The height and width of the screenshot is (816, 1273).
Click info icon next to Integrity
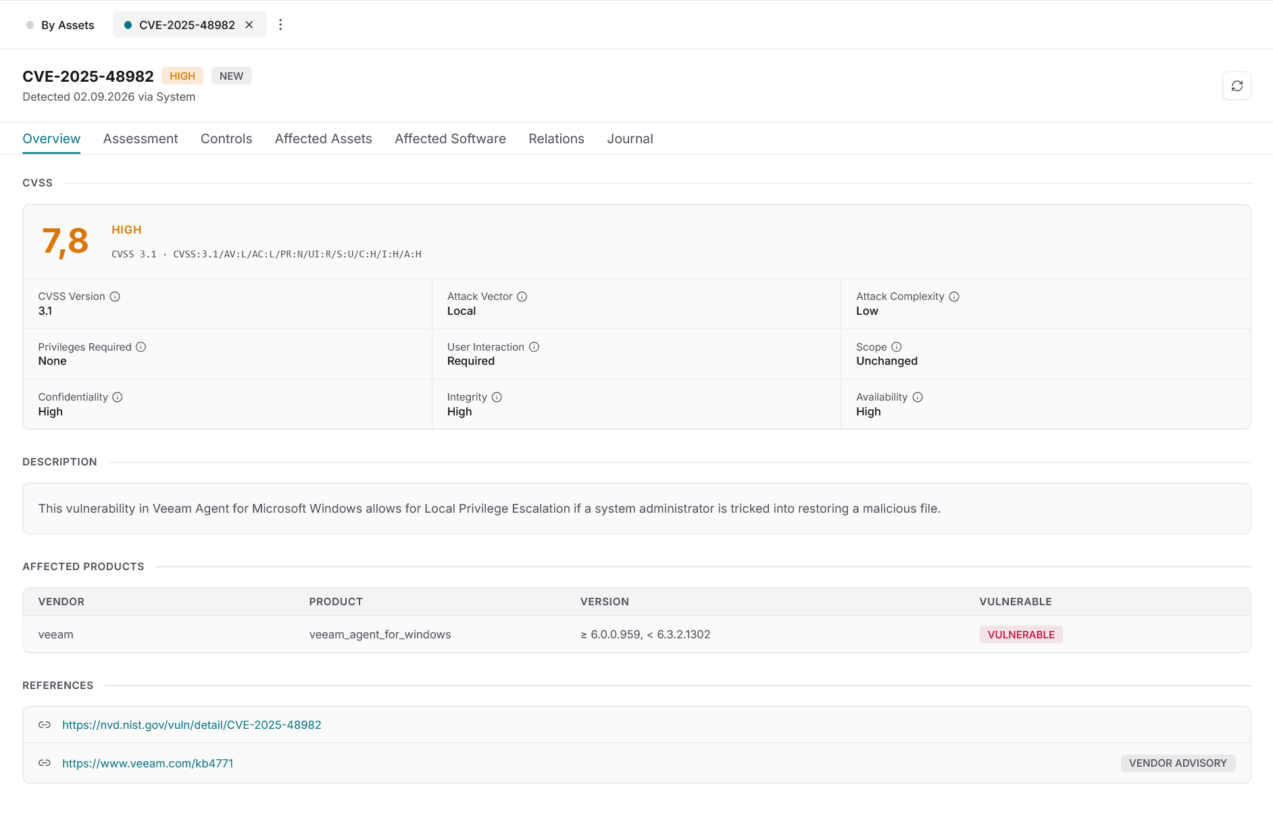[497, 397]
